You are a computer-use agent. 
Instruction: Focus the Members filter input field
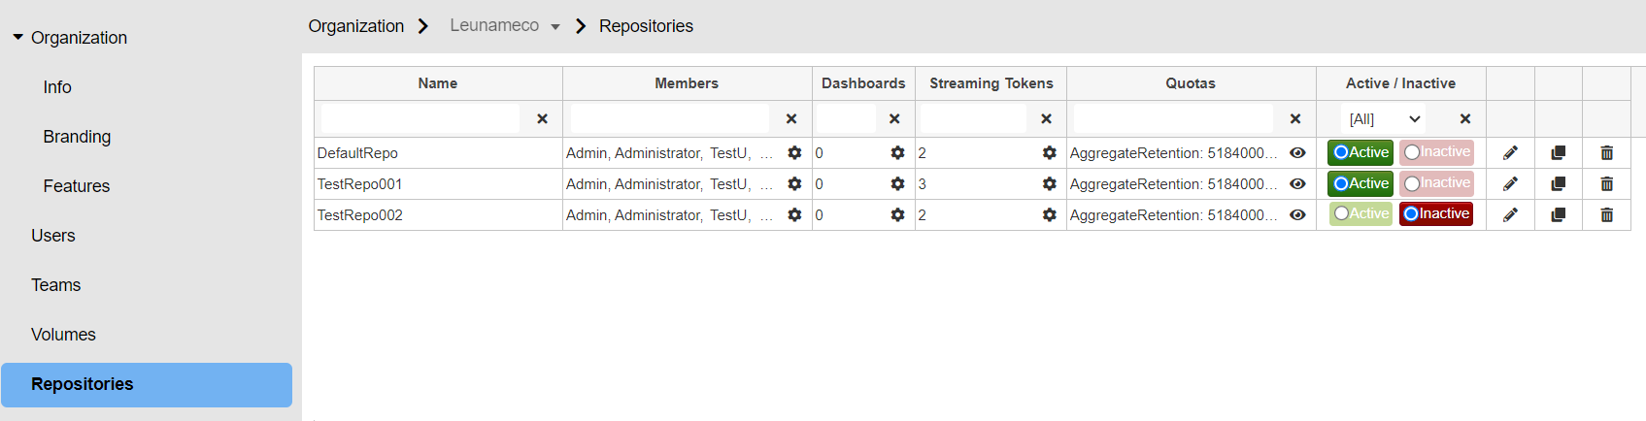pos(670,118)
